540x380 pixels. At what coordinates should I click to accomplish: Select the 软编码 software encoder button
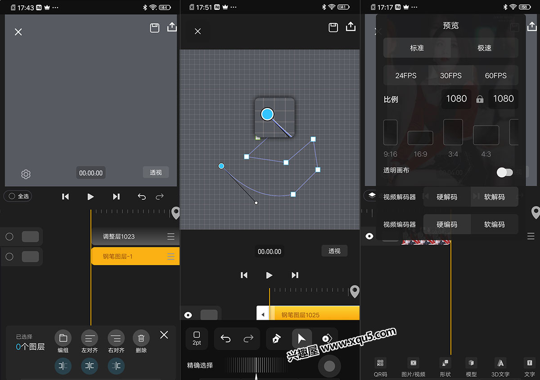(x=494, y=224)
